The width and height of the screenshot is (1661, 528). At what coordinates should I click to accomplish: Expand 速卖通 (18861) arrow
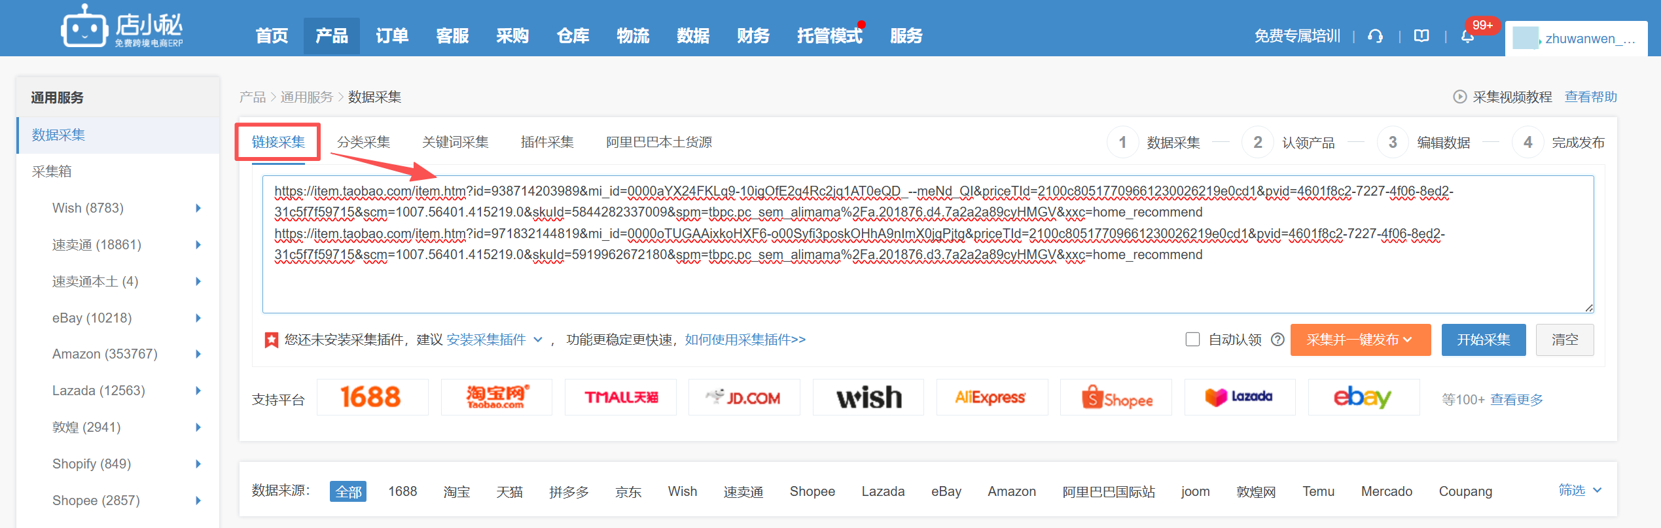(198, 245)
